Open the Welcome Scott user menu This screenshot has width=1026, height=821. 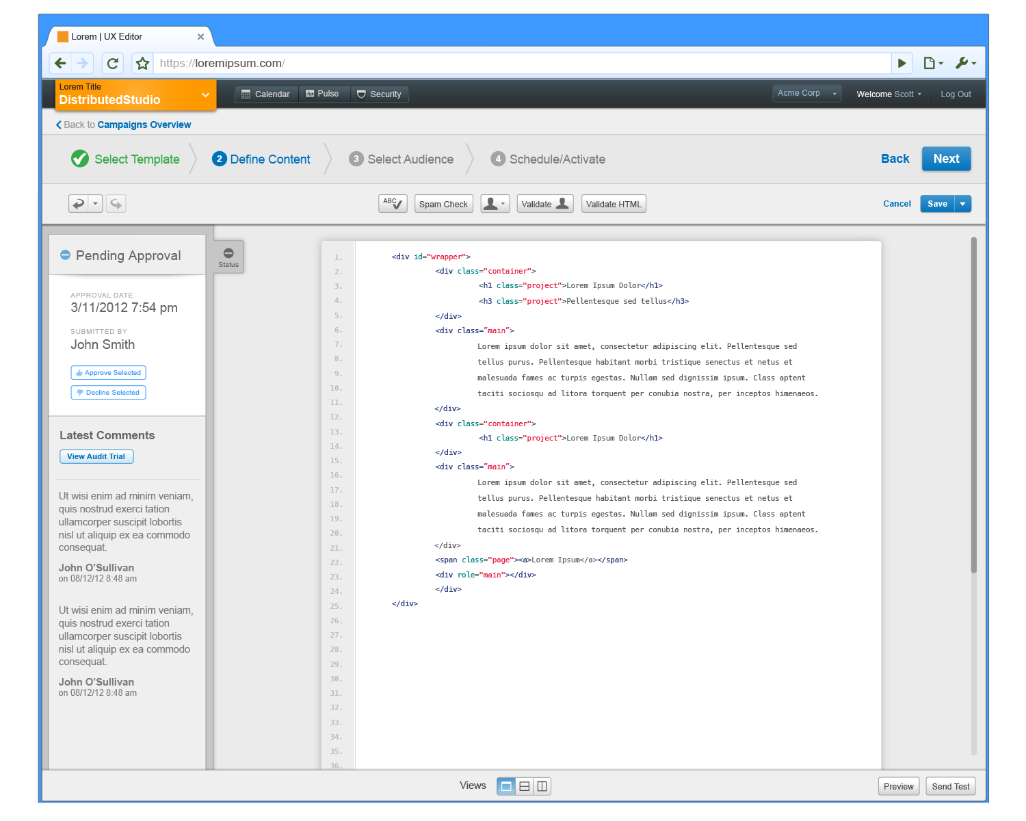(889, 94)
